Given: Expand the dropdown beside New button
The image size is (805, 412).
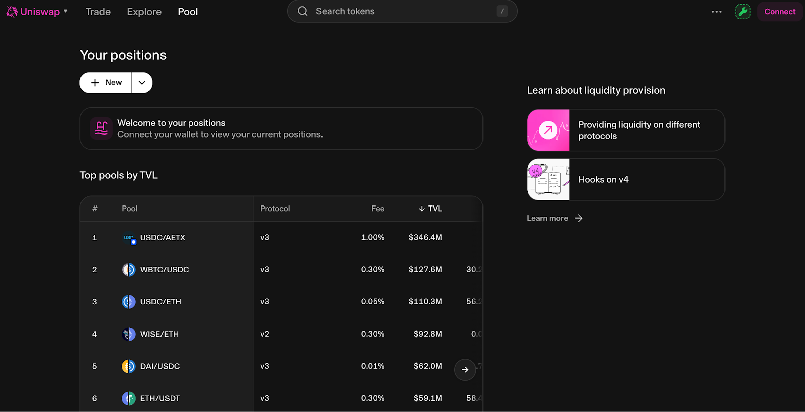Looking at the screenshot, I should click(142, 83).
